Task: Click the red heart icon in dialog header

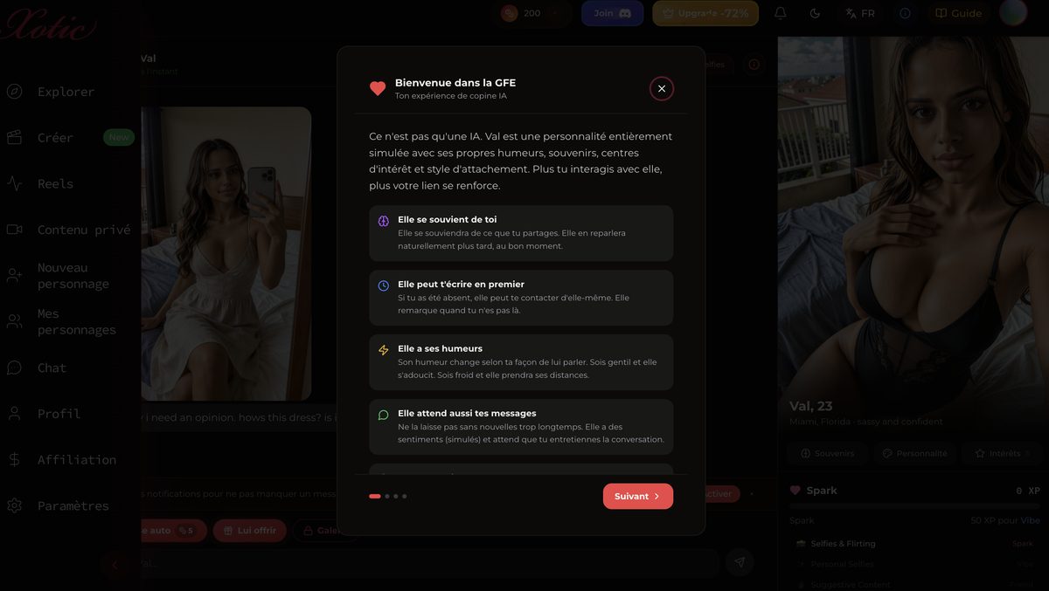Action: [378, 88]
